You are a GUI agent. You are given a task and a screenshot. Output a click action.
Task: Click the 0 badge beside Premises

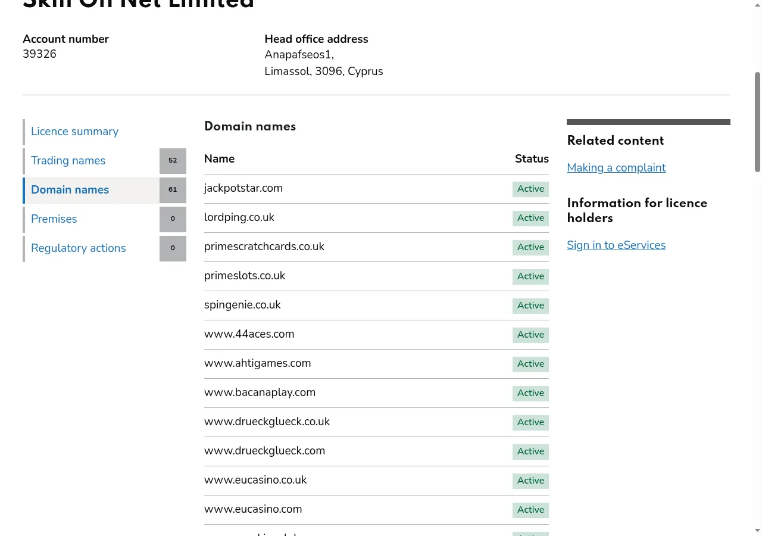[173, 219]
